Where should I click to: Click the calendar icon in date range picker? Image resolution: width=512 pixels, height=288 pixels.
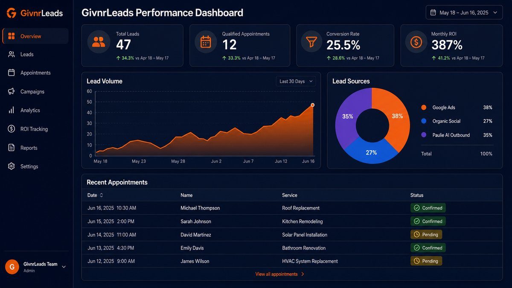point(433,12)
